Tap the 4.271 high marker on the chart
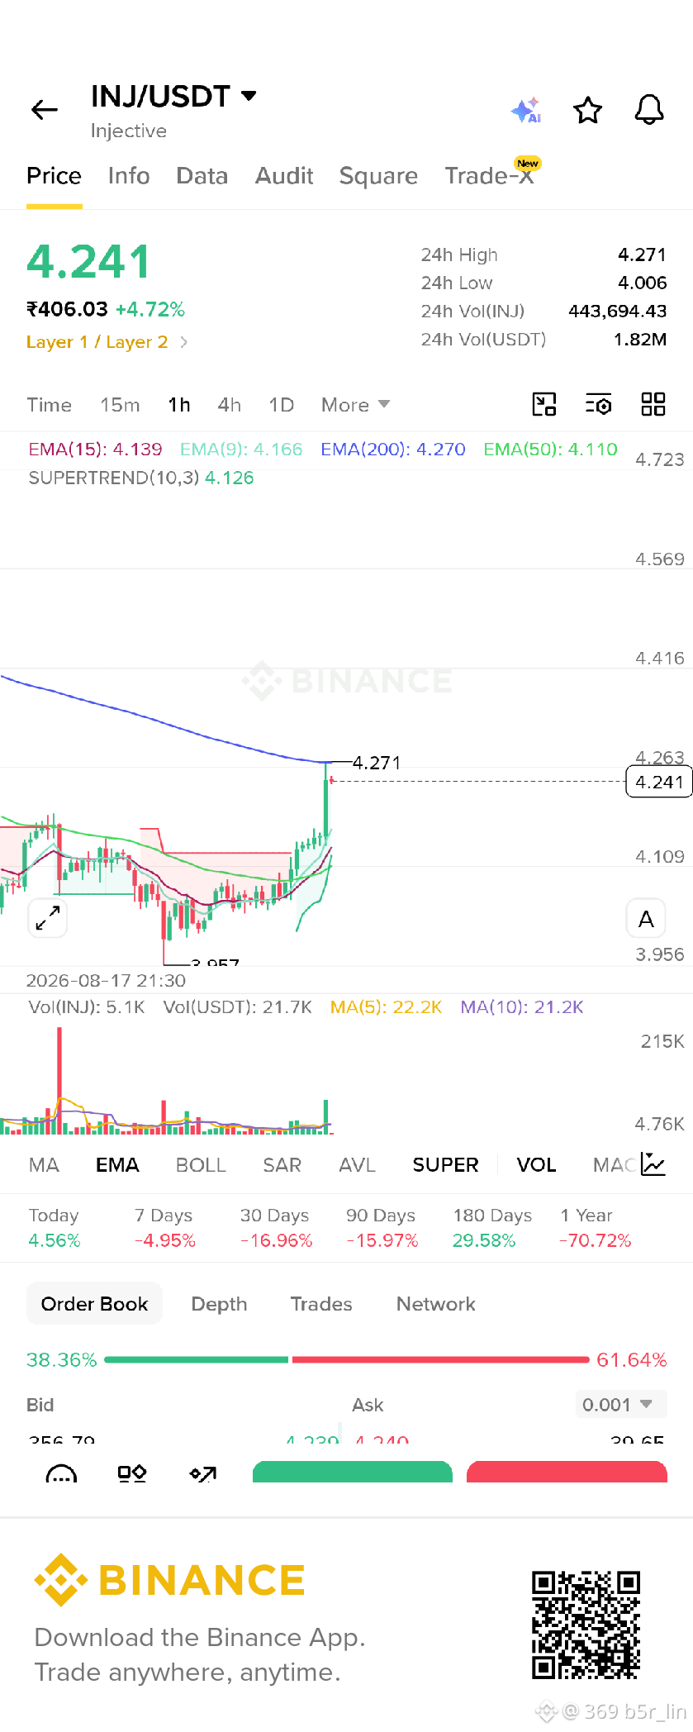 [x=377, y=763]
